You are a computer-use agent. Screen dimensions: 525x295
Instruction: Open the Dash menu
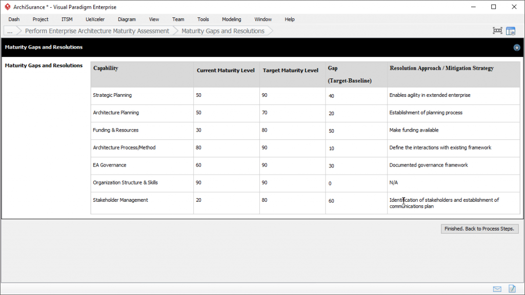(14, 19)
